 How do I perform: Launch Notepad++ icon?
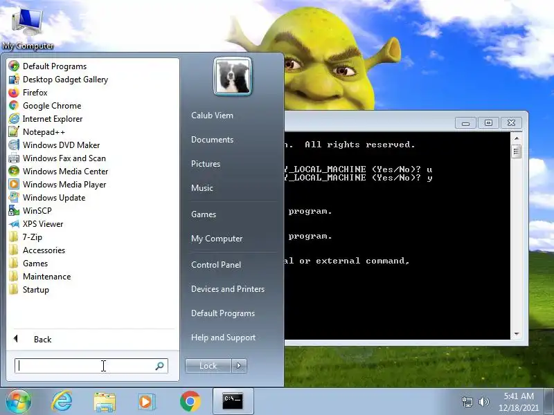14,131
